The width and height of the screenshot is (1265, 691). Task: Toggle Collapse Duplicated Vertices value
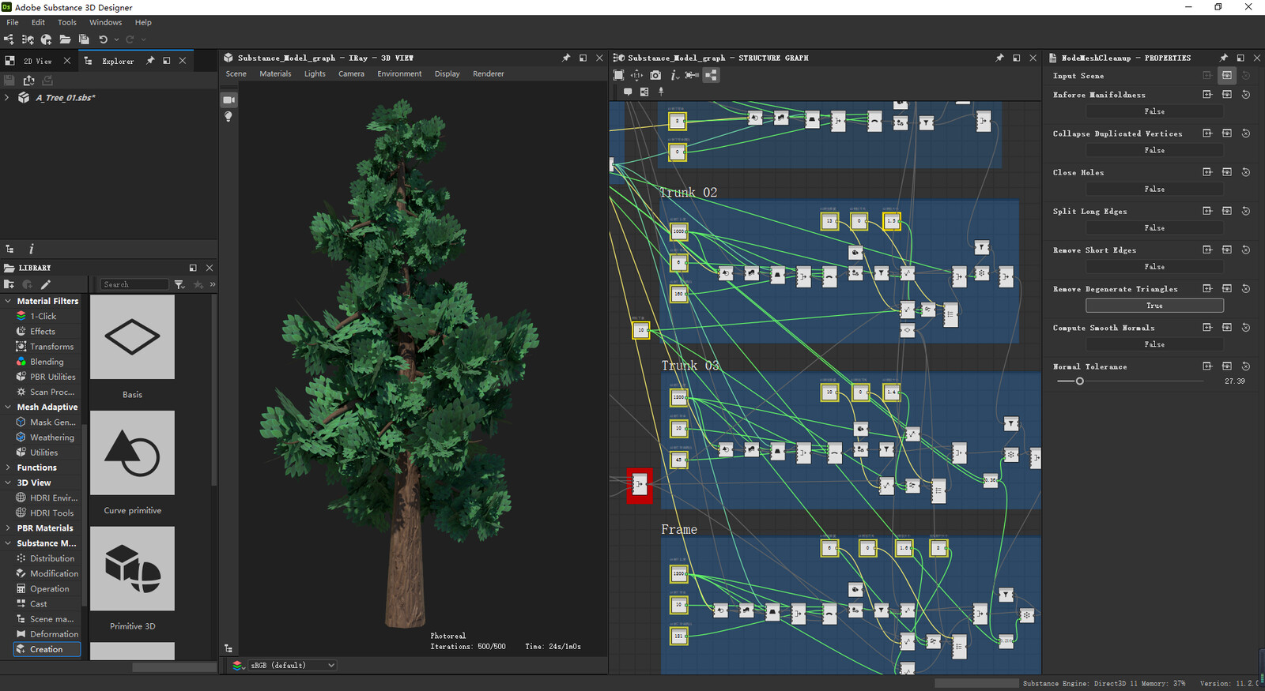[x=1154, y=150]
